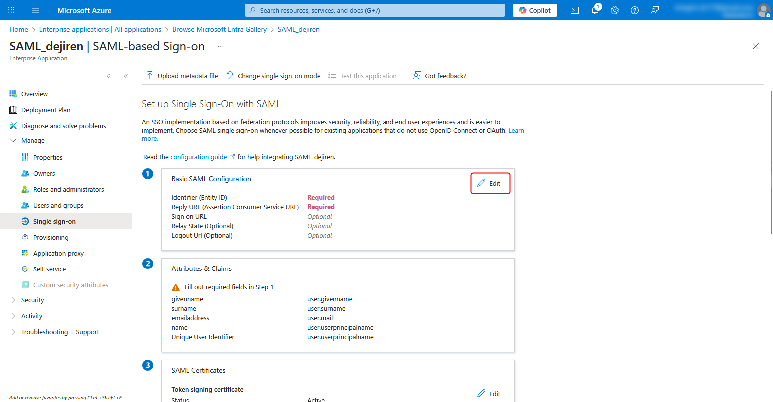Click the Provisioning sync icon
This screenshot has width=773, height=402.
[x=25, y=237]
